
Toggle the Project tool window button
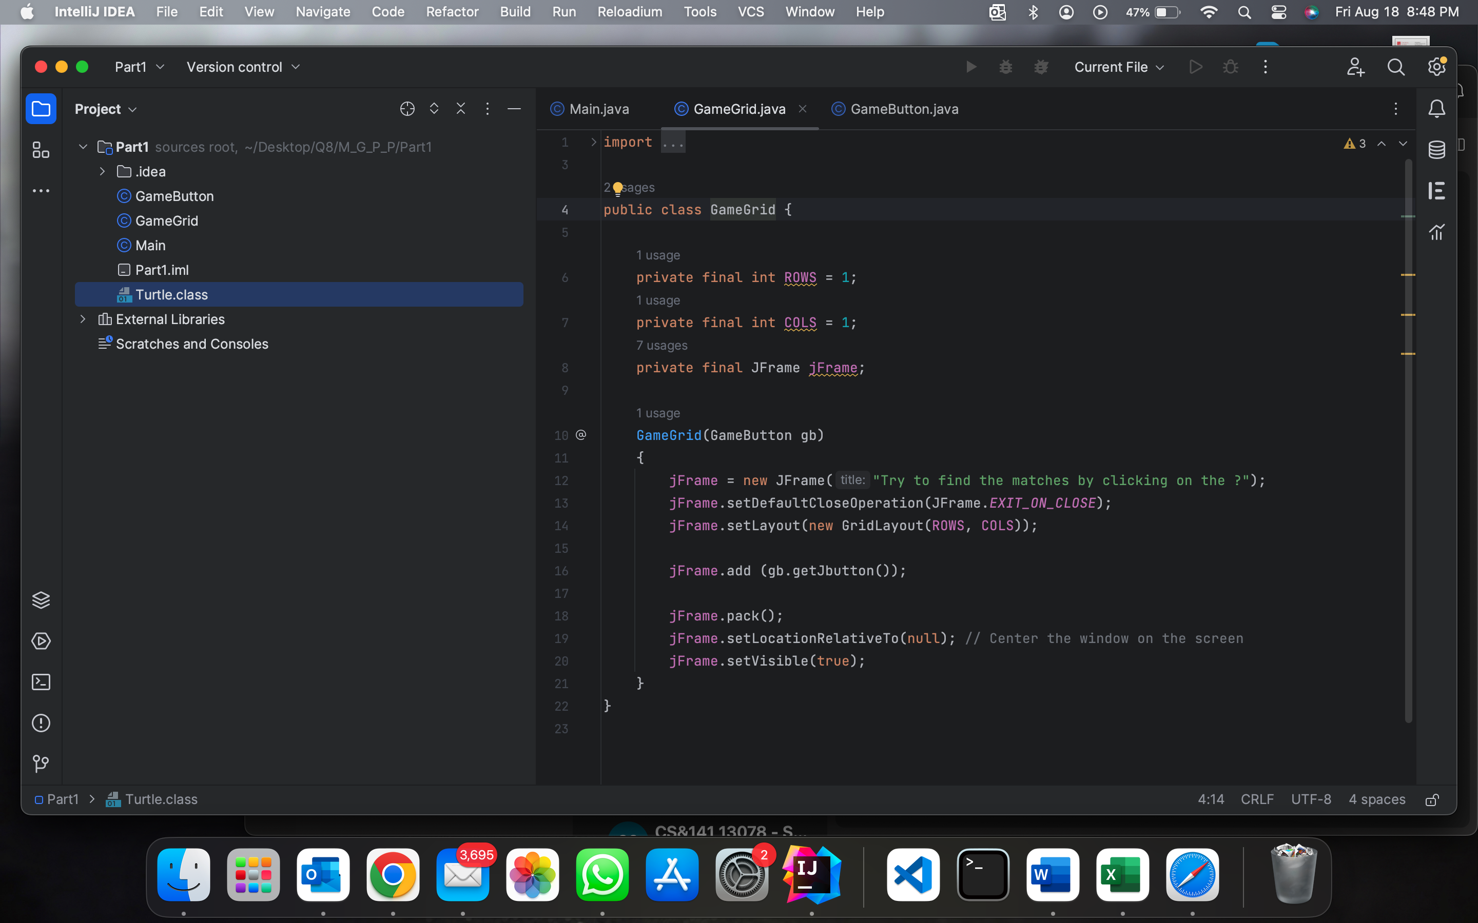(x=41, y=109)
